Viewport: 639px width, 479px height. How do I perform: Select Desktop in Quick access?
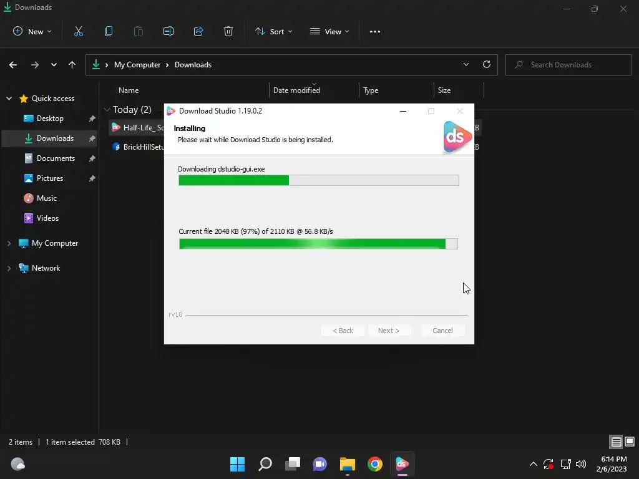(50, 119)
